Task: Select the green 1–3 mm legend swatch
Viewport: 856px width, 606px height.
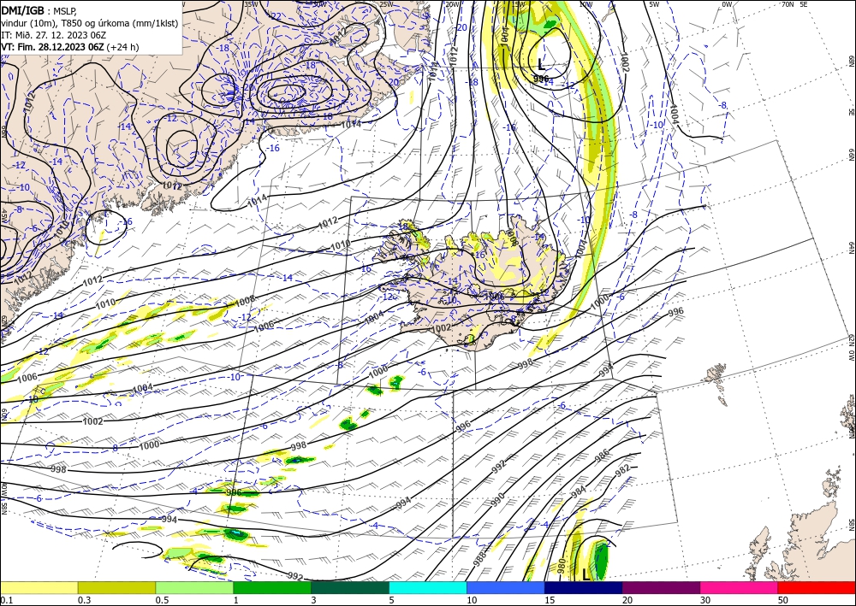Action: click(x=272, y=587)
